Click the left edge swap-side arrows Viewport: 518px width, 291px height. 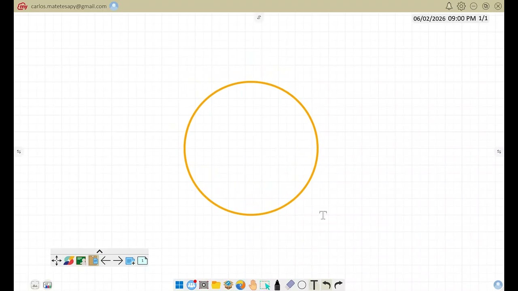[19, 152]
